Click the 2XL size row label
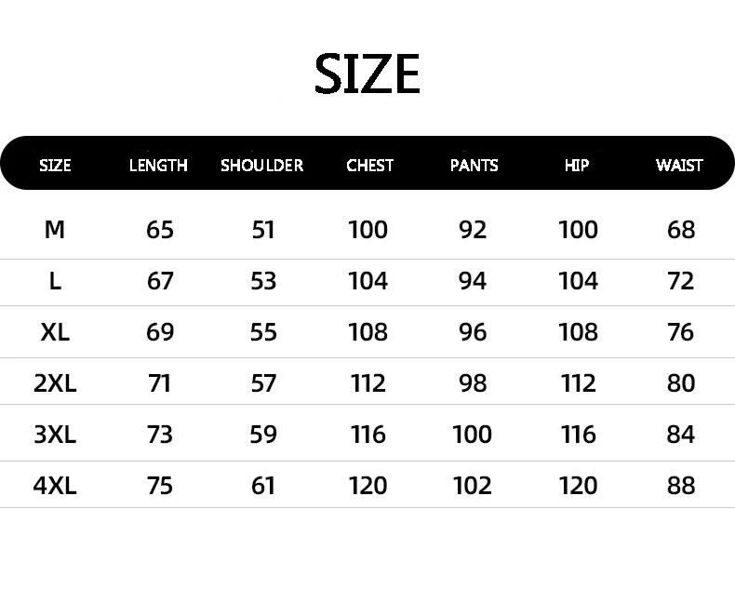This screenshot has width=735, height=603. tap(55, 382)
